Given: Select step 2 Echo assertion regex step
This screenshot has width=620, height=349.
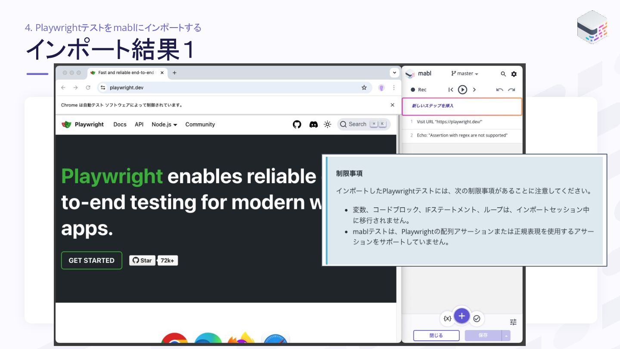Looking at the screenshot, I should tap(462, 135).
